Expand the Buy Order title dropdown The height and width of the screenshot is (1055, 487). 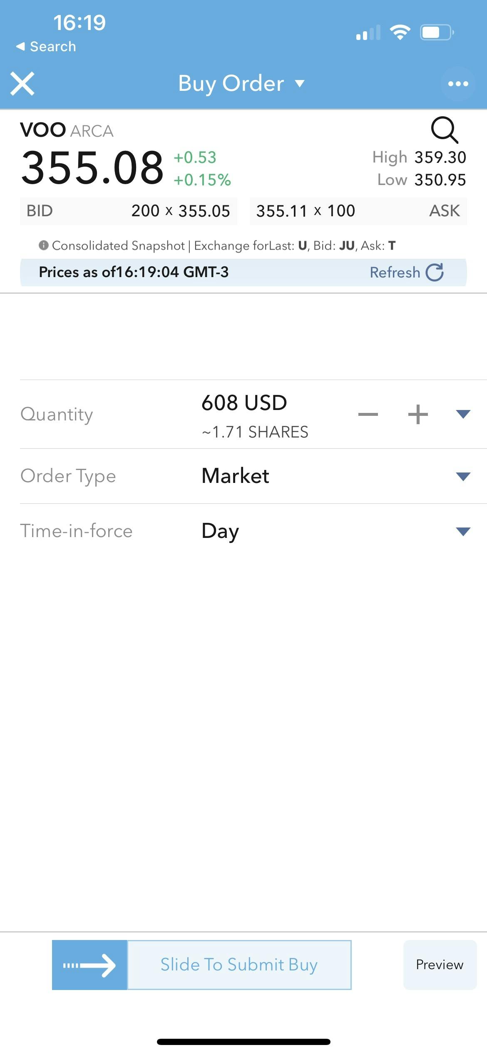click(x=300, y=84)
